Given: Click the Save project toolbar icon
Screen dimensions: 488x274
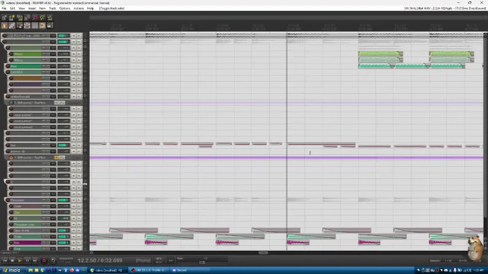Looking at the screenshot, I should [20, 18].
